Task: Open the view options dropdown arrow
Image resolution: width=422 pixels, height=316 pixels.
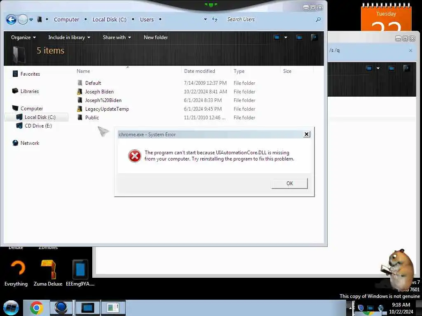Action: point(286,37)
